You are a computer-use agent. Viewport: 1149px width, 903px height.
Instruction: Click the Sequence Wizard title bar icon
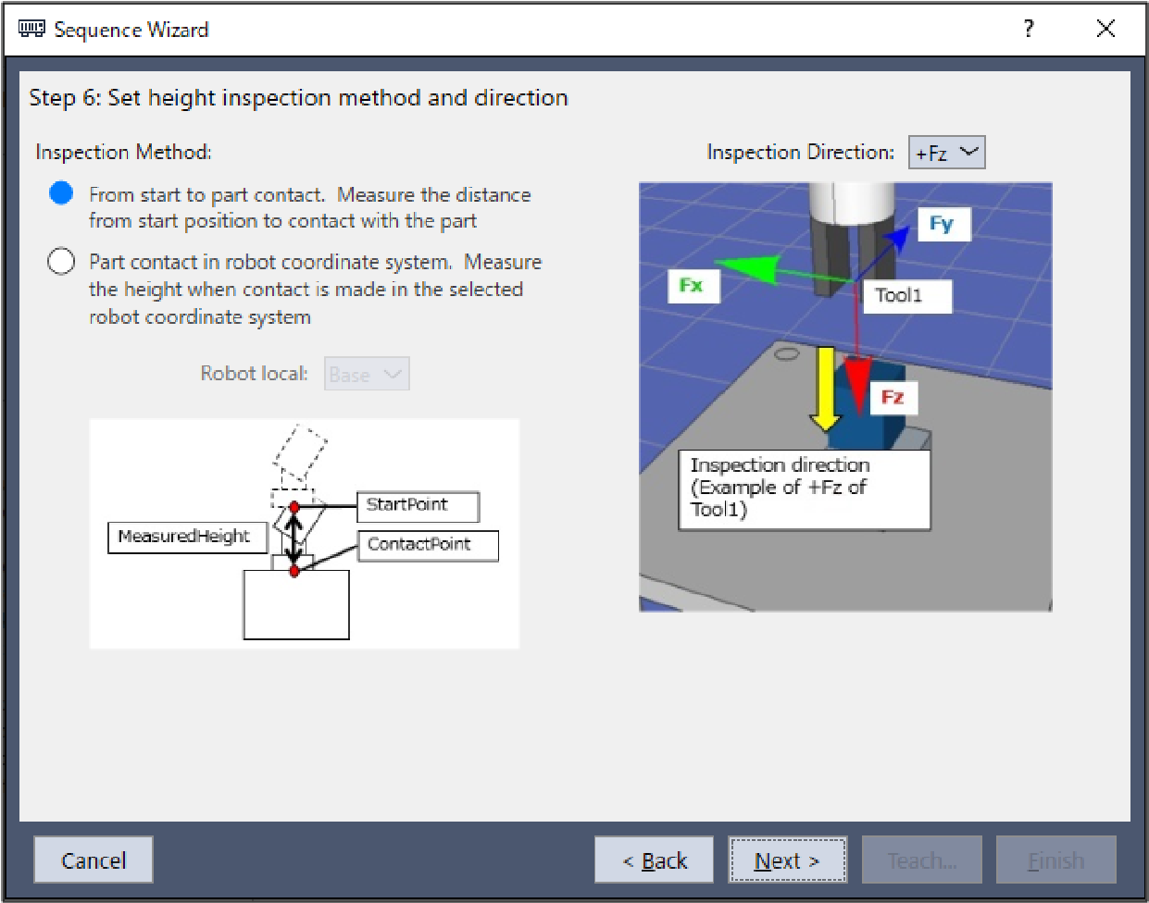[31, 30]
